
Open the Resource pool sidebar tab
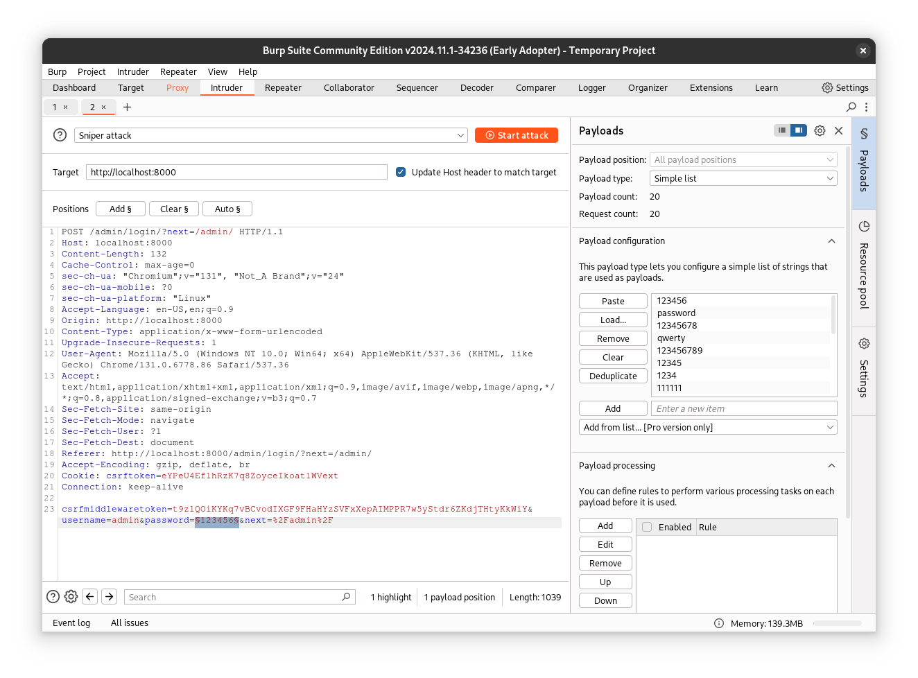coord(864,268)
